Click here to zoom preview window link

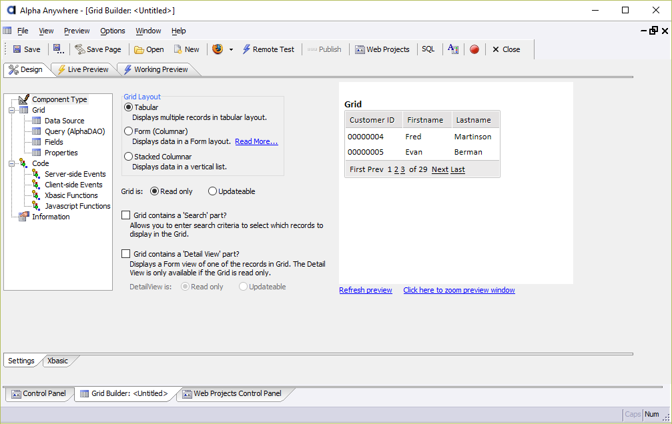pos(459,290)
